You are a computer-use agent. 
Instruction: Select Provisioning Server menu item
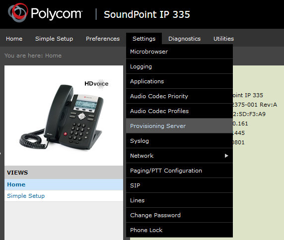click(180, 126)
